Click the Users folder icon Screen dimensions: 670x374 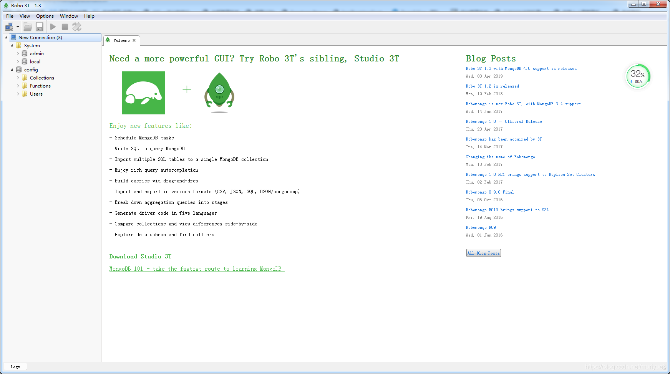coord(25,94)
